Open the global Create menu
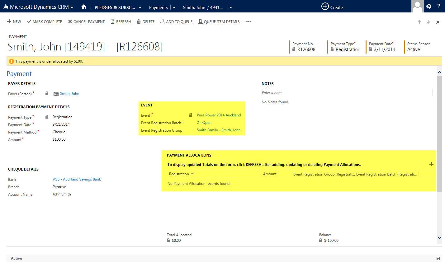Viewport: 445px width, 263px height. (x=332, y=6)
